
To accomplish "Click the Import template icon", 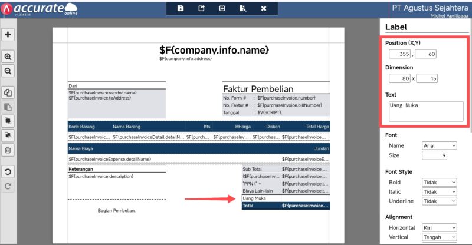I will coord(222,9).
